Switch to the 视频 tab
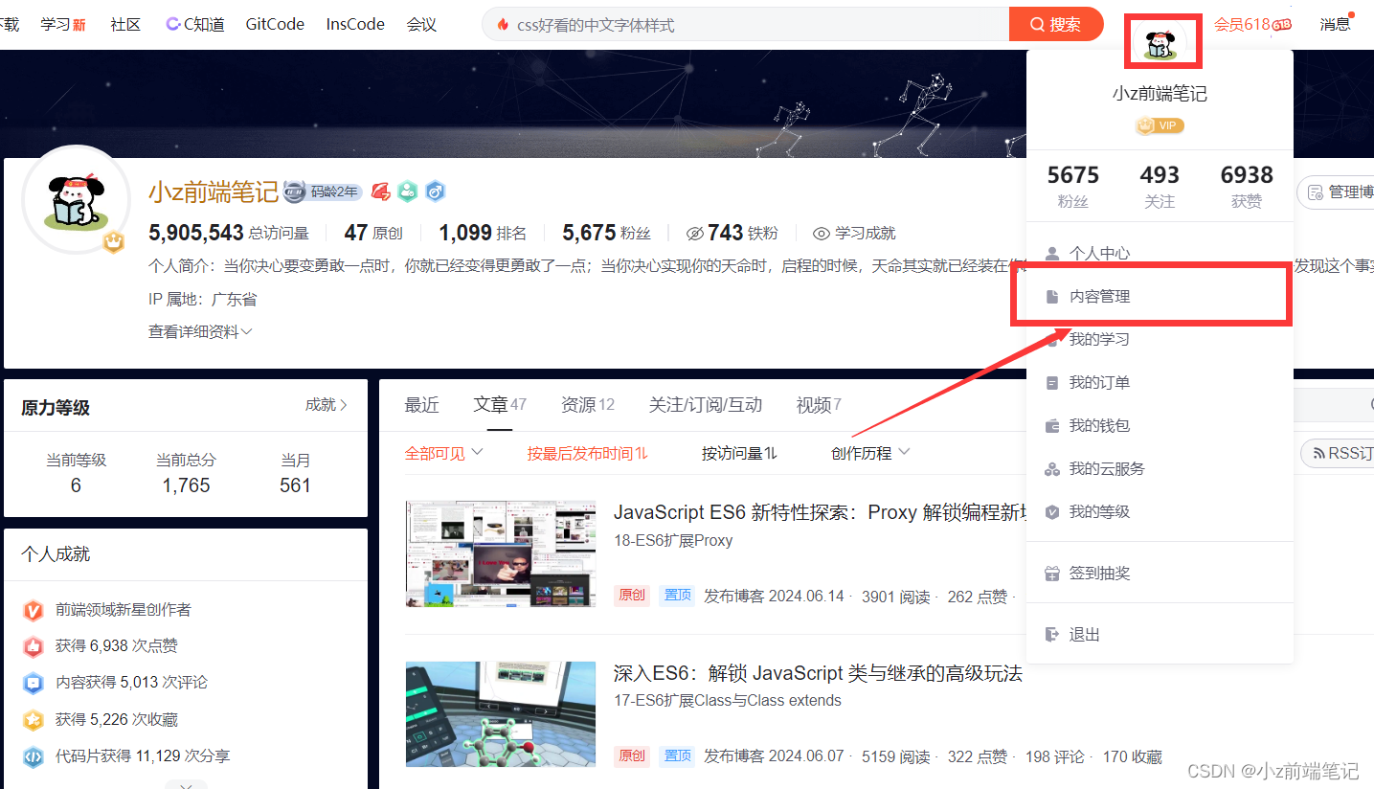This screenshot has width=1374, height=789. coord(819,405)
